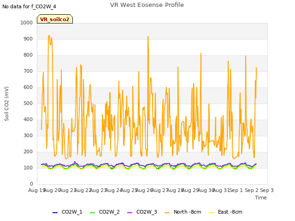Click the 800 y-axis tick label
The height and width of the screenshot is (221, 295).
pyautogui.click(x=28, y=55)
